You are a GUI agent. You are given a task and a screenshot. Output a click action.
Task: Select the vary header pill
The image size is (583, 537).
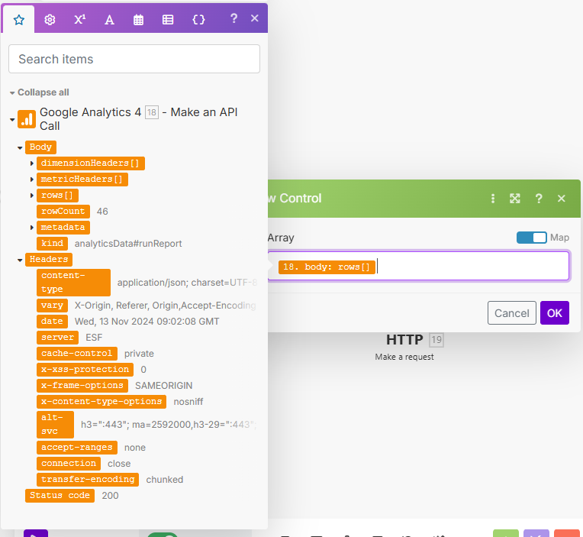(x=52, y=306)
